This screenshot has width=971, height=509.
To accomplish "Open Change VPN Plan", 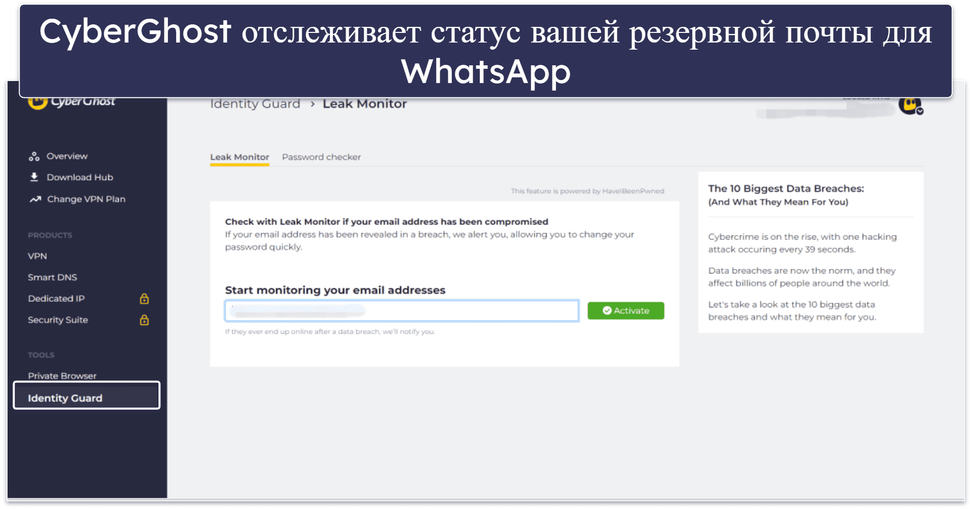I will [x=86, y=199].
